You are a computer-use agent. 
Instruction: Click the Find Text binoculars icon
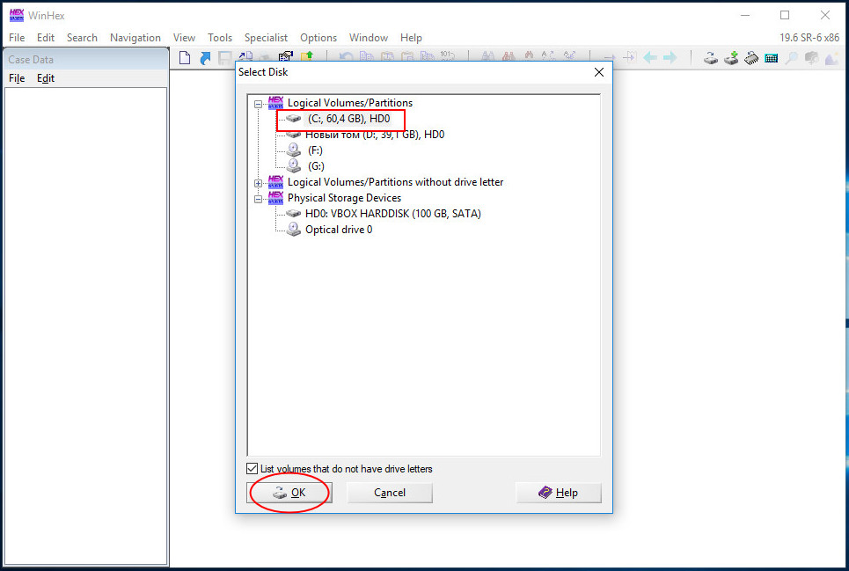(488, 55)
